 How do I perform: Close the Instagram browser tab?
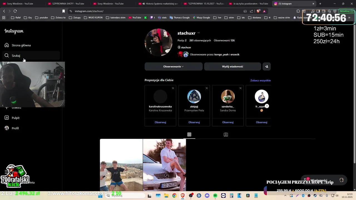(x=313, y=4)
